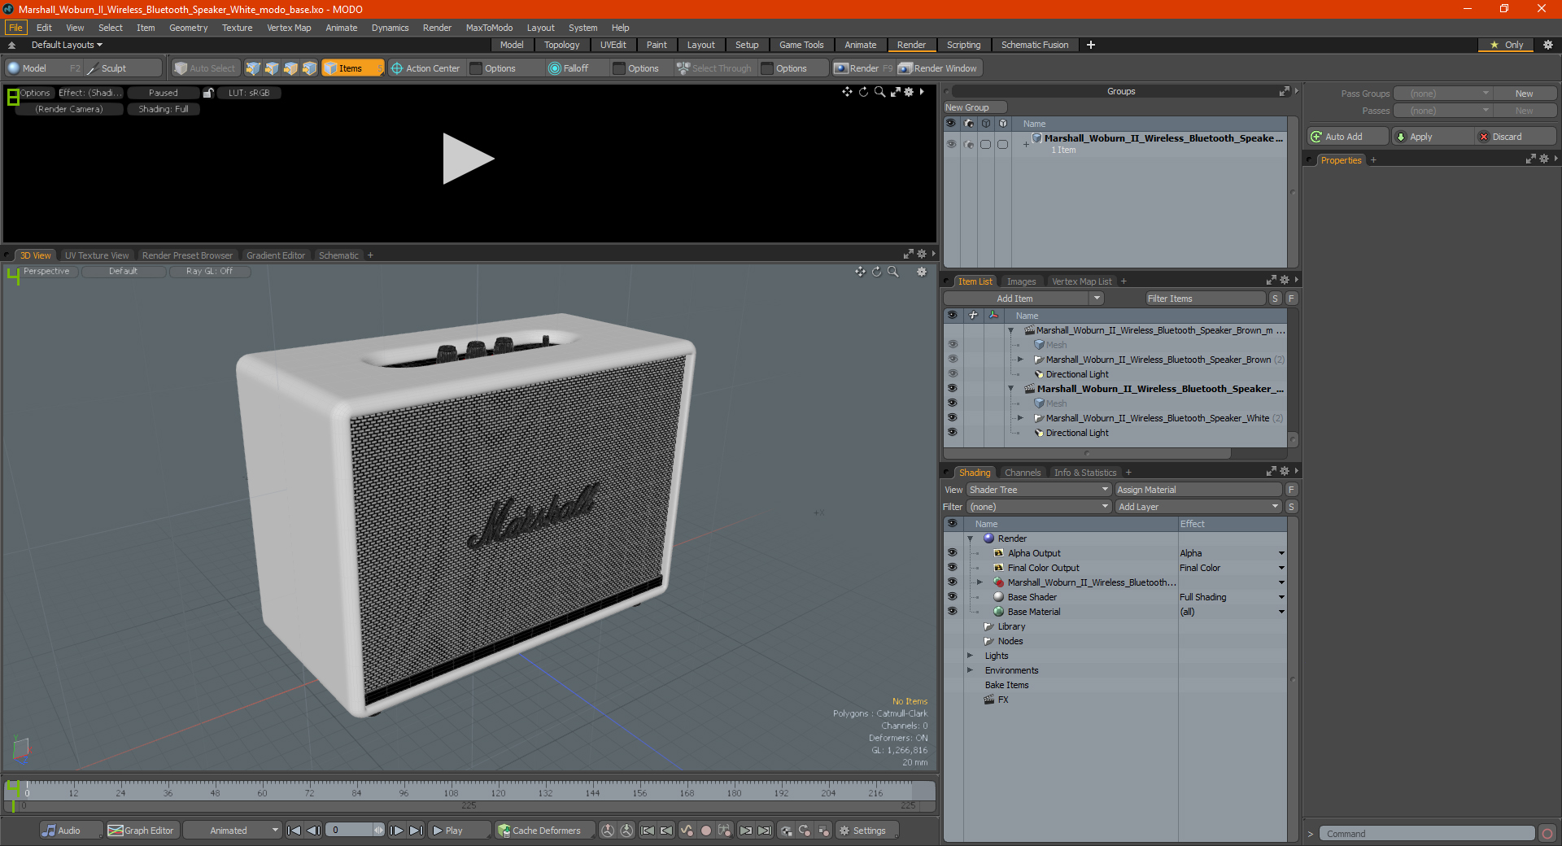Zoom icon in render preview panel

pos(879,92)
